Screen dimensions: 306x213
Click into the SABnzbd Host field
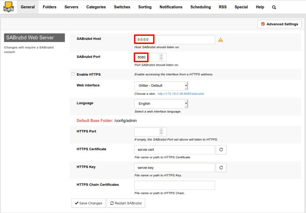coord(174,39)
